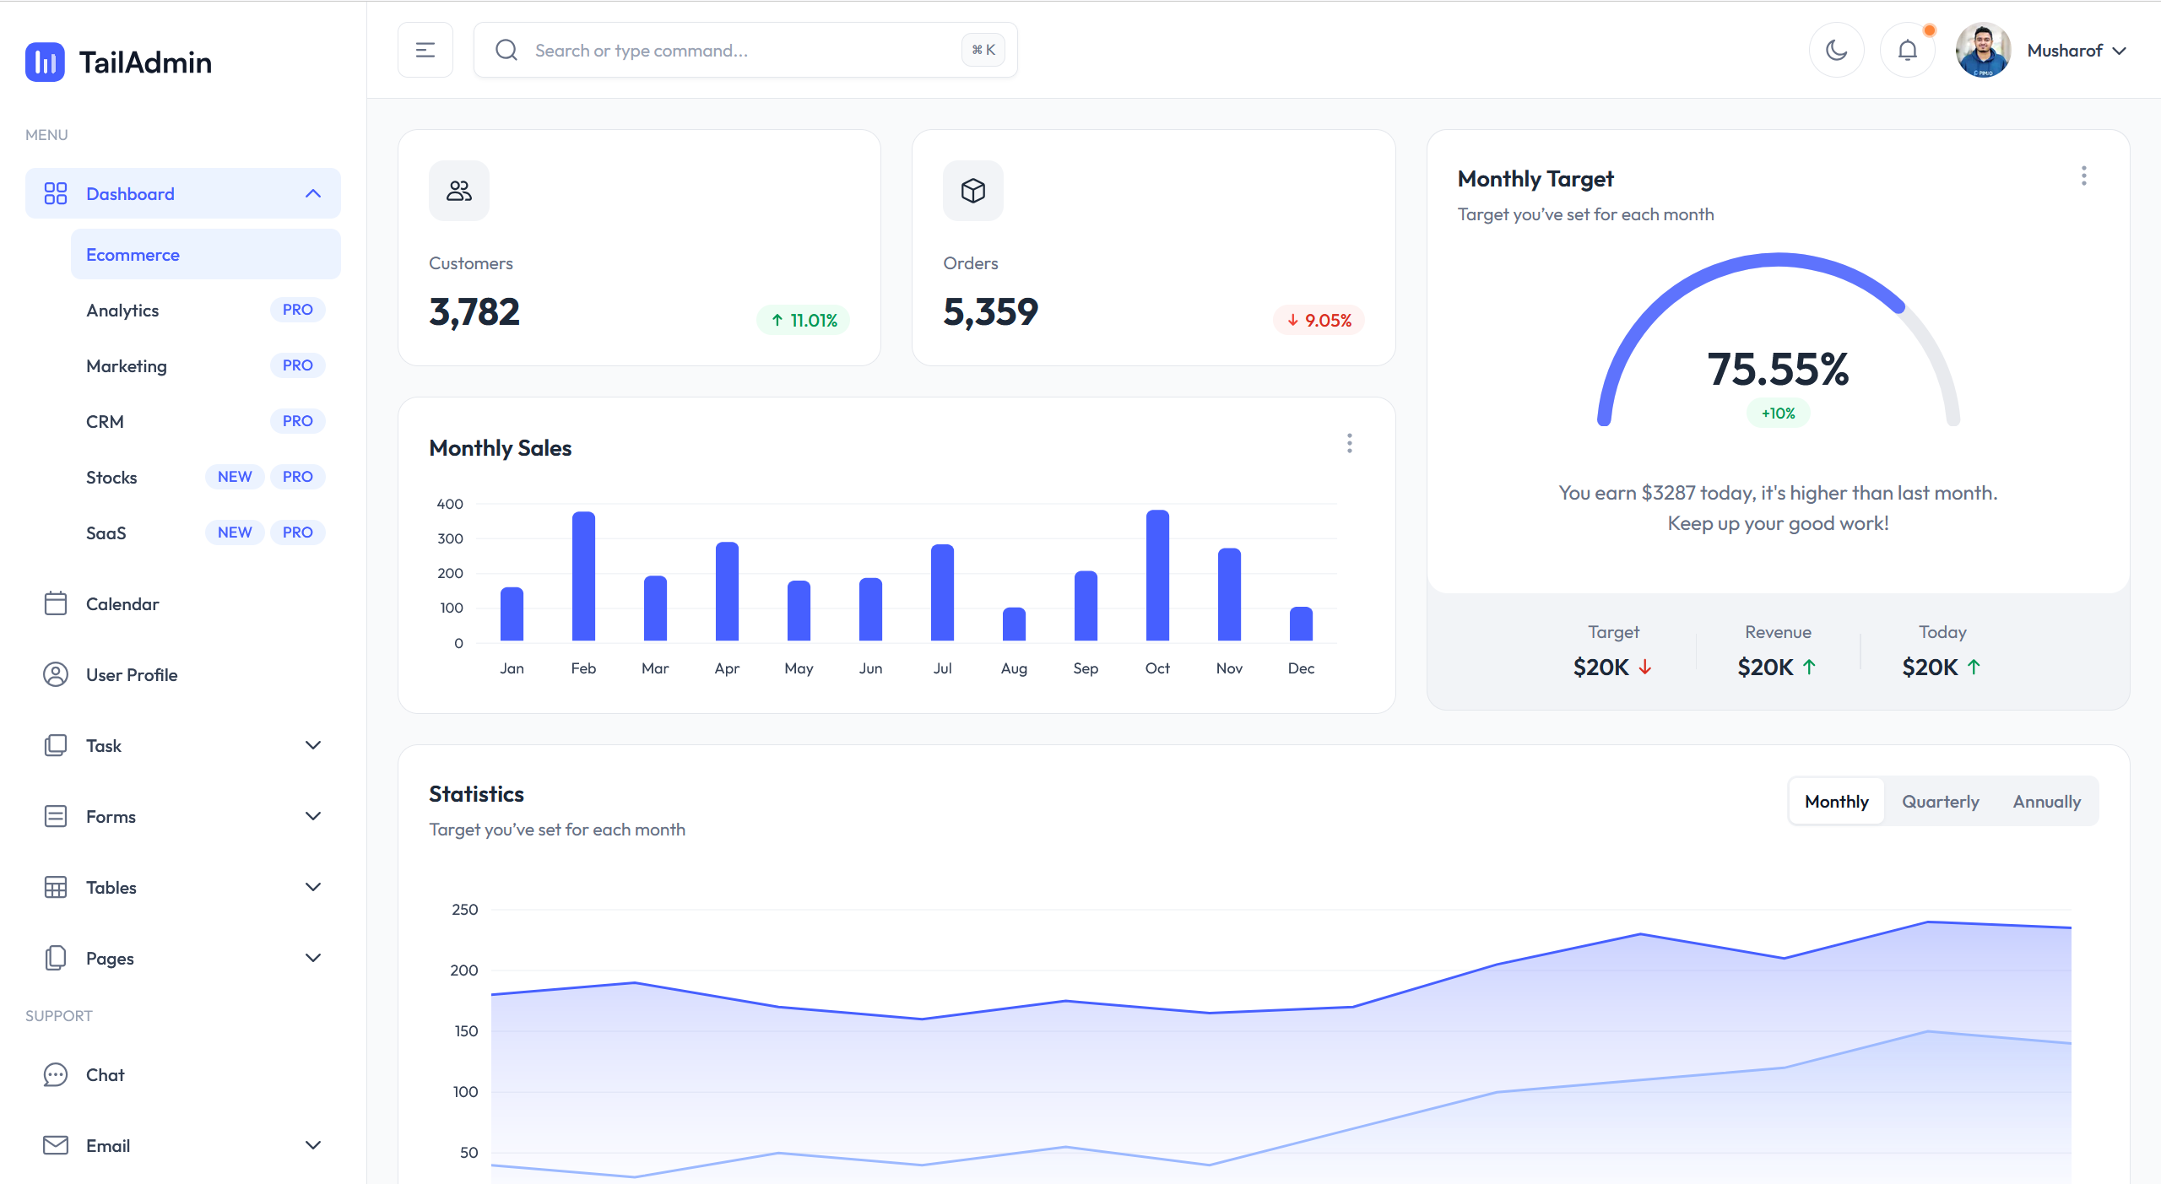Image resolution: width=2161 pixels, height=1184 pixels.
Task: Open Monthly Sales three-dot menu
Action: pos(1350,443)
